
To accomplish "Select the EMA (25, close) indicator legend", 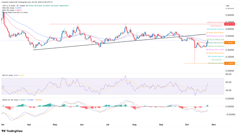I will [8, 10].
